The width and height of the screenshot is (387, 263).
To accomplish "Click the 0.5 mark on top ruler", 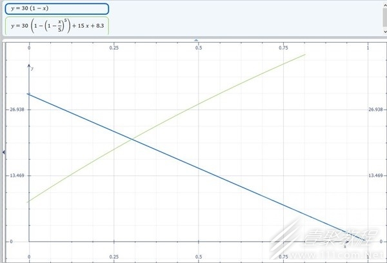I will 199,48.
